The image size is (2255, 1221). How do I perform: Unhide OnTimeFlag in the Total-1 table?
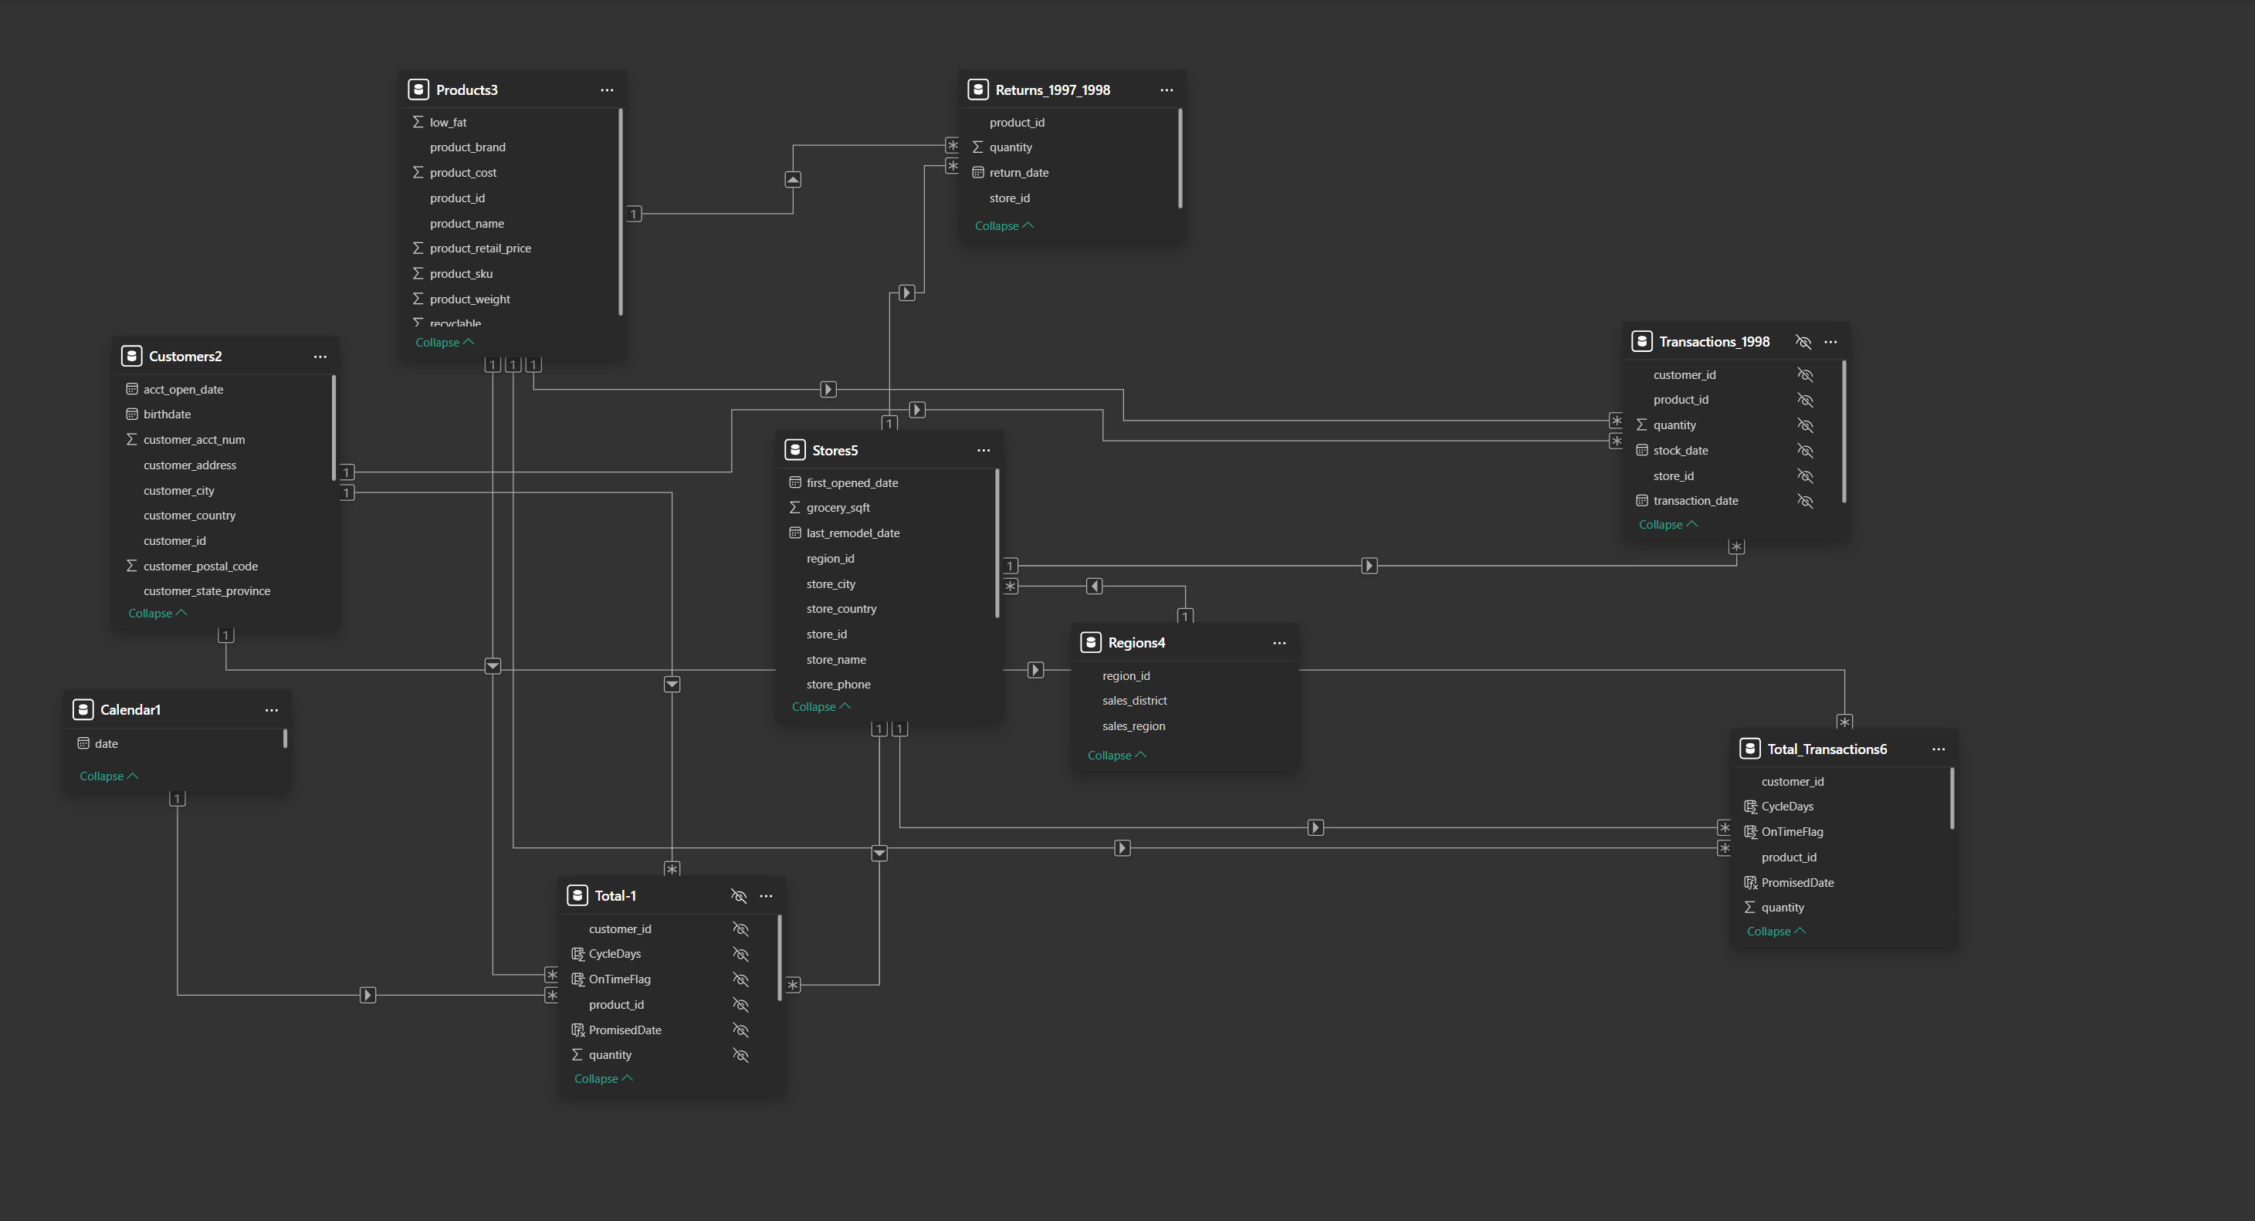[740, 979]
